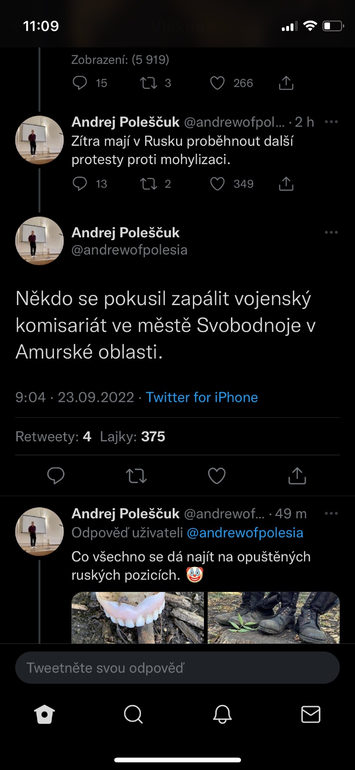Tap the Tweetněte svou odpověď reply field

[177, 668]
